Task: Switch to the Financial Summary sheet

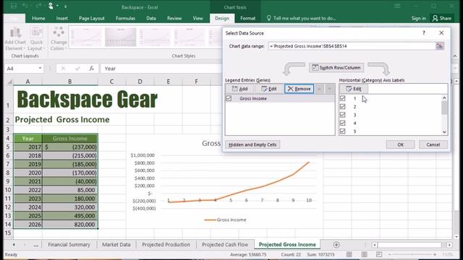Action: (x=69, y=245)
